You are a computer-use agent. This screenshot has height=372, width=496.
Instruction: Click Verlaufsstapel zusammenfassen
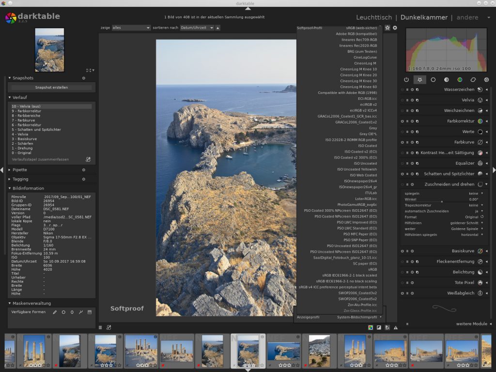point(40,159)
